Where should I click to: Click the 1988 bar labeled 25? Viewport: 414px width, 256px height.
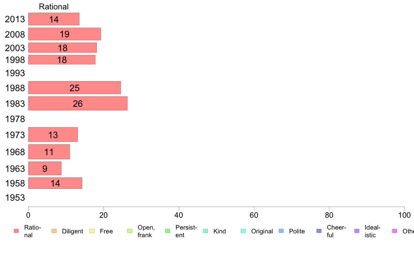(x=75, y=88)
